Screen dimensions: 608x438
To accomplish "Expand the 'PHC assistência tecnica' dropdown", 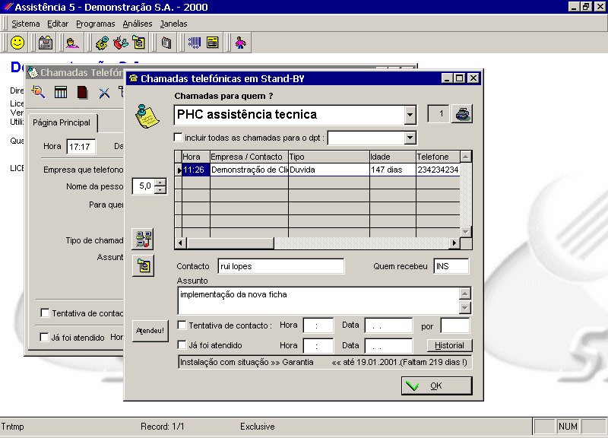I will [410, 115].
